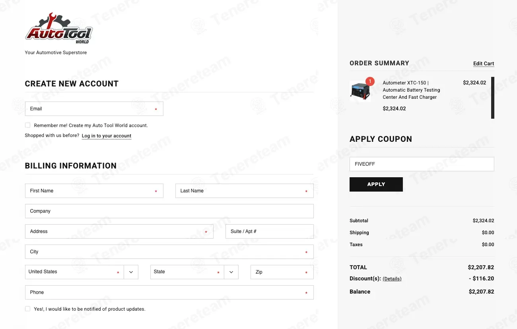Click the red quantity badge on product
This screenshot has width=517, height=329.
[x=370, y=82]
